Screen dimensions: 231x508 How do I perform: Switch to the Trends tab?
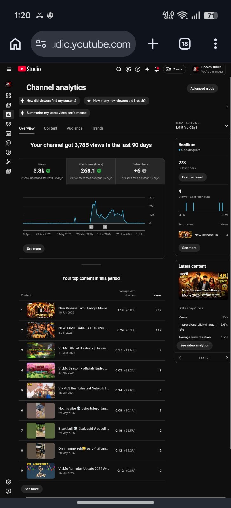pos(98,128)
